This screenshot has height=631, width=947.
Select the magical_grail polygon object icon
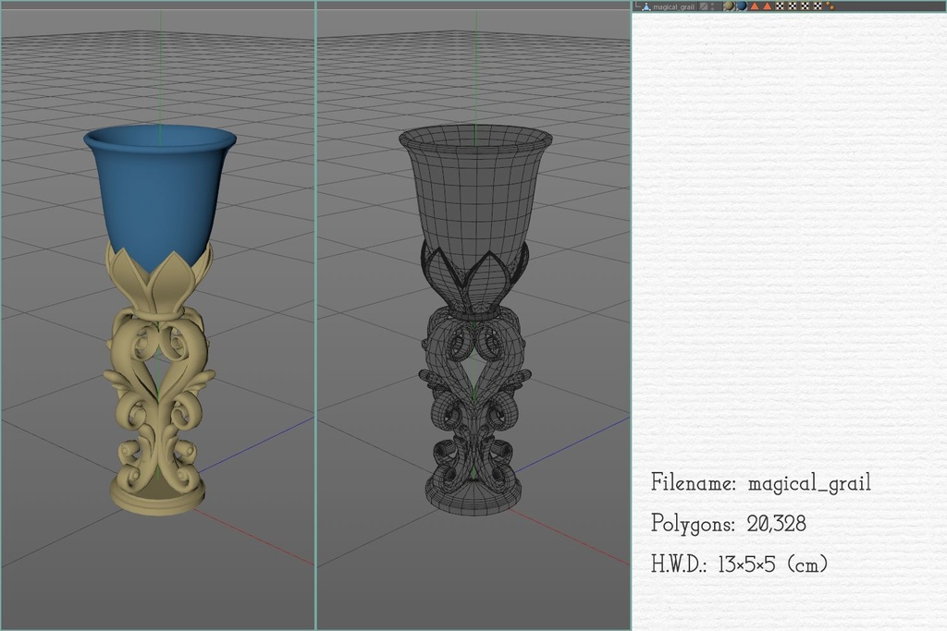pos(646,6)
